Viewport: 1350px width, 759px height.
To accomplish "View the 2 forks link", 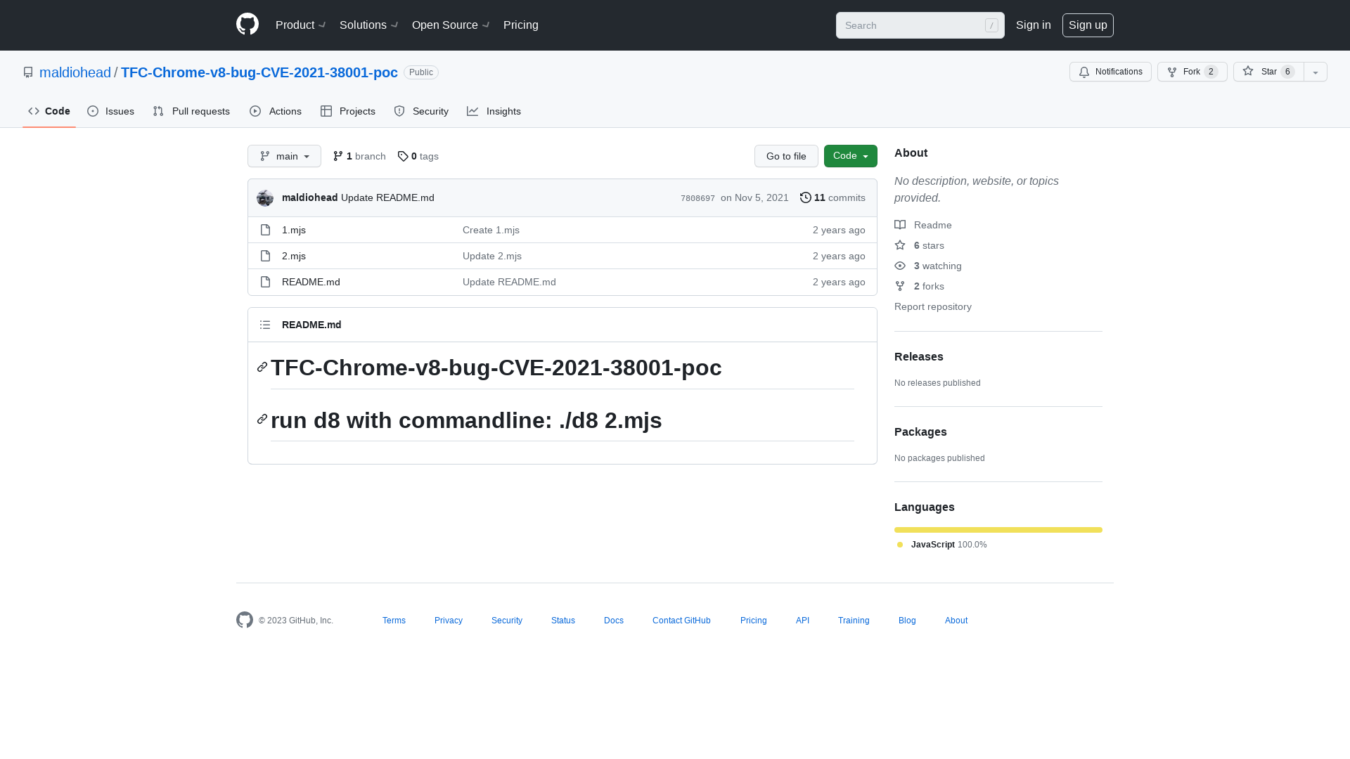I will click(920, 286).
